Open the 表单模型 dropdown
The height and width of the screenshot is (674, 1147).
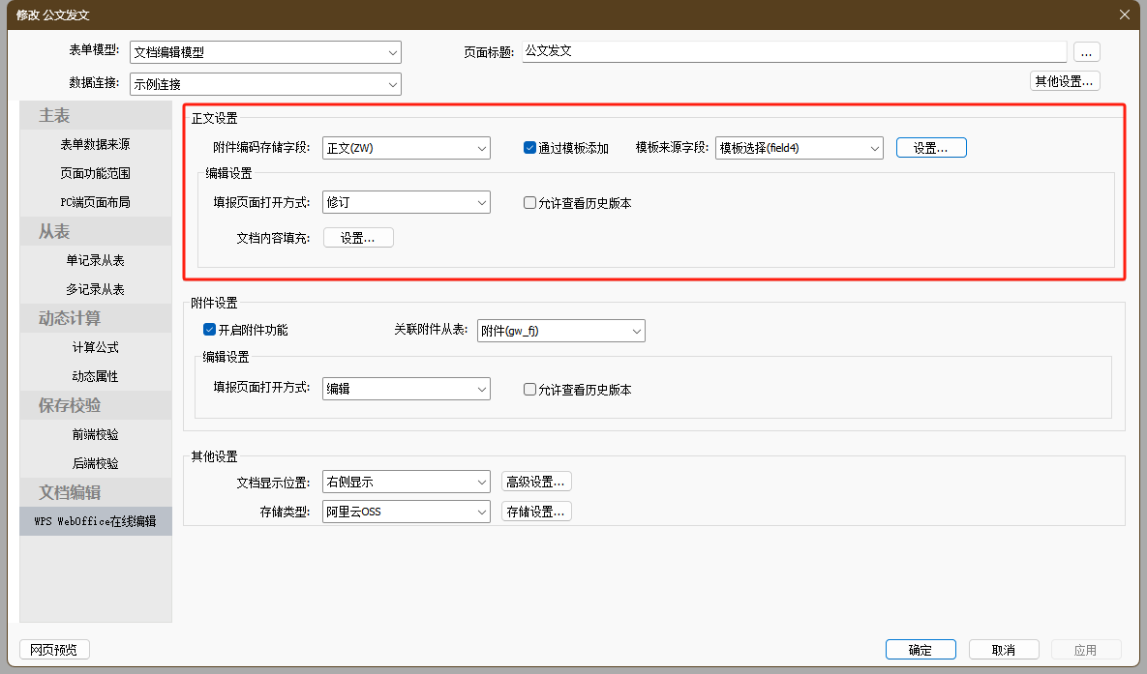coord(265,52)
